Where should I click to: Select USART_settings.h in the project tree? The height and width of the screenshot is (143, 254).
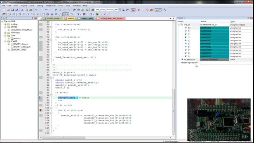[x=22, y=47]
